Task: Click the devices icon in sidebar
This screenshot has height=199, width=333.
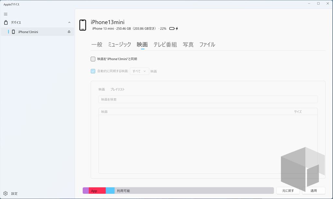Action: pyautogui.click(x=6, y=22)
